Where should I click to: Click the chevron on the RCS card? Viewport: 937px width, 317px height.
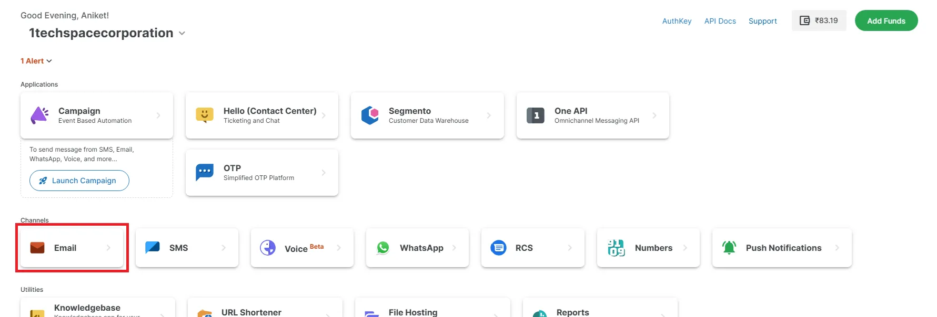570,248
